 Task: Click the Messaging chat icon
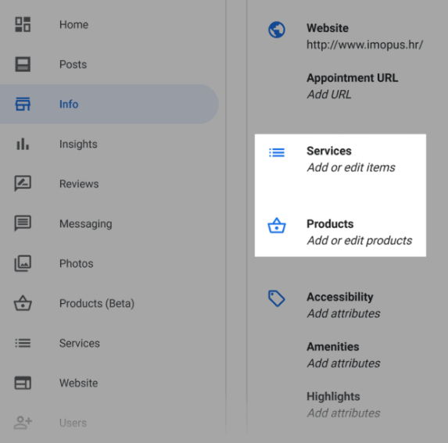click(23, 223)
